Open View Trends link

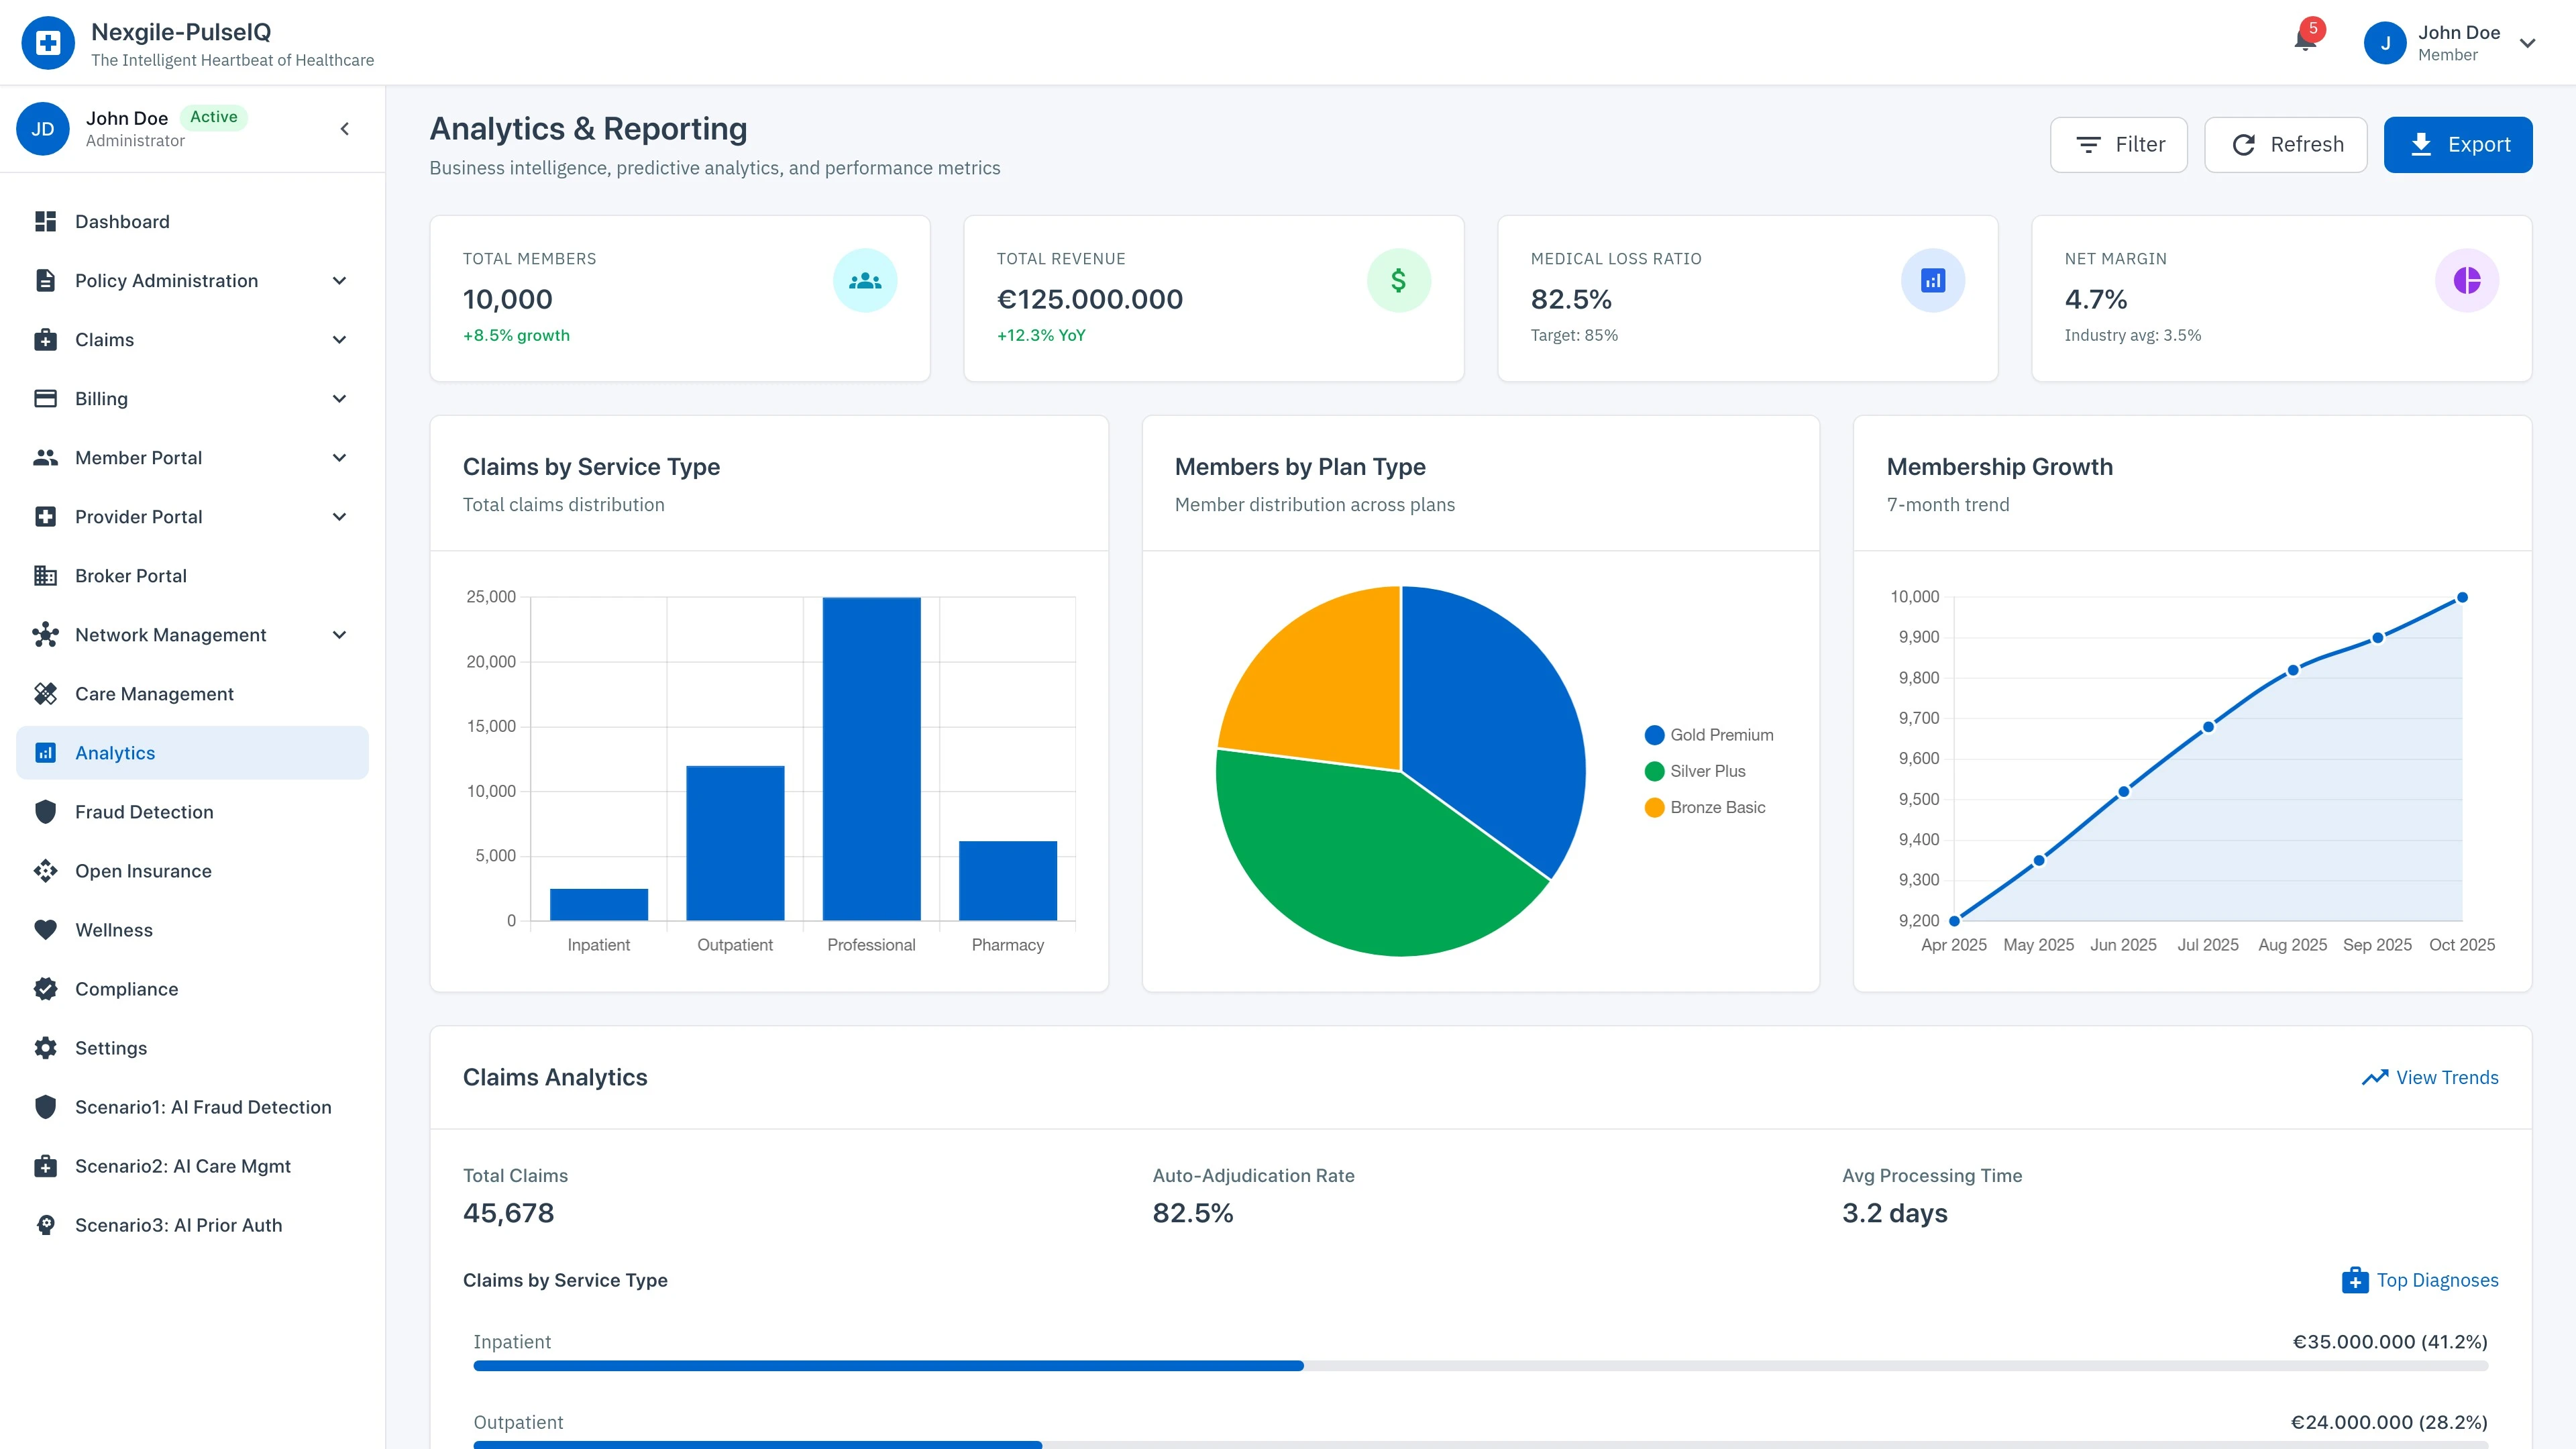coord(2430,1077)
